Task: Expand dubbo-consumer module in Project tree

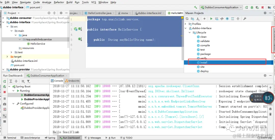Action: pyautogui.click(x=3, y=18)
